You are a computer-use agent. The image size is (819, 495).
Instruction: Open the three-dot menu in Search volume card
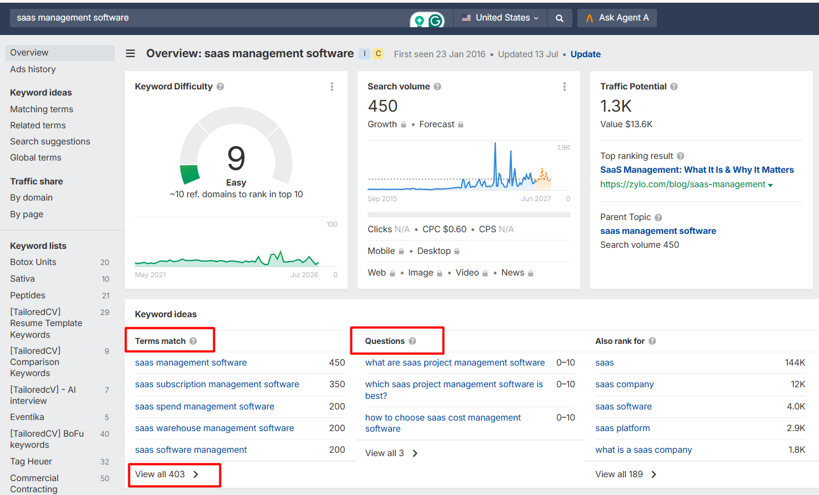tap(565, 87)
